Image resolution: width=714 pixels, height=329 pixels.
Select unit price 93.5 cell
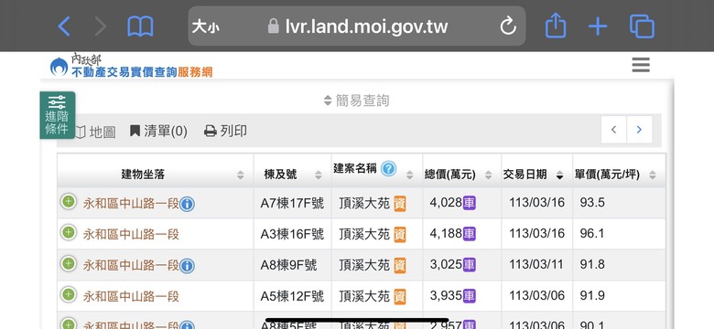tap(592, 203)
